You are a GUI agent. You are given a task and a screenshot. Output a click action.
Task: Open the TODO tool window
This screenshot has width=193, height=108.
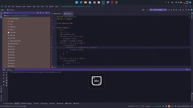pyautogui.click(x=36, y=103)
